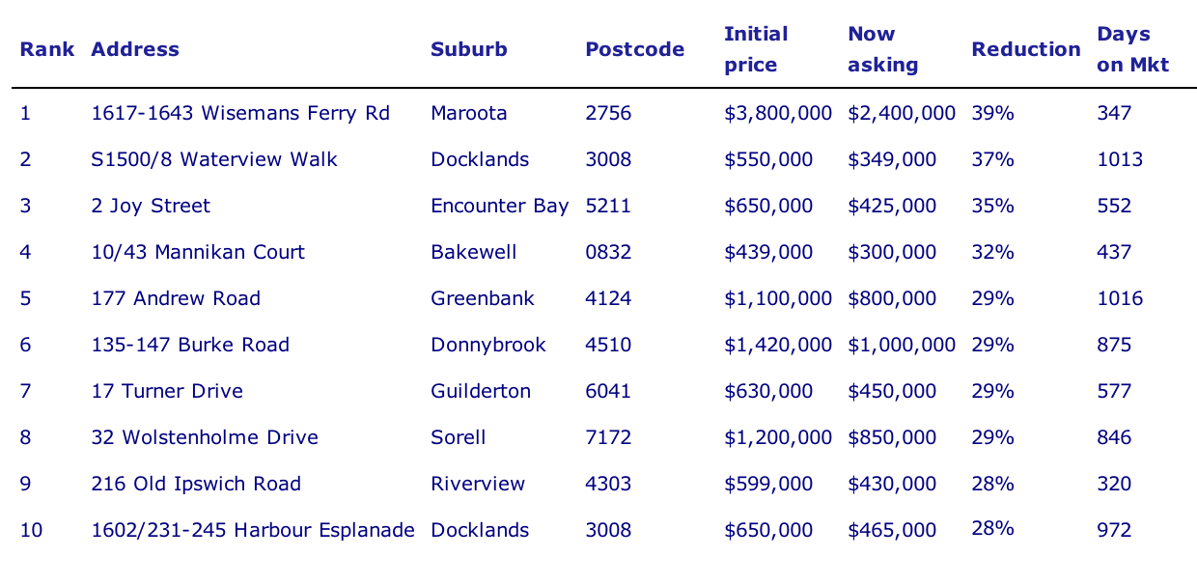This screenshot has width=1197, height=585.
Task: Sort by Now asking column header
Action: [882, 49]
